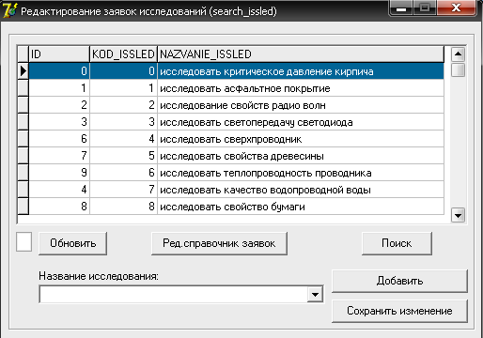Click the grid scroll down arrow
Screen dimensions: 483x338
(458, 215)
